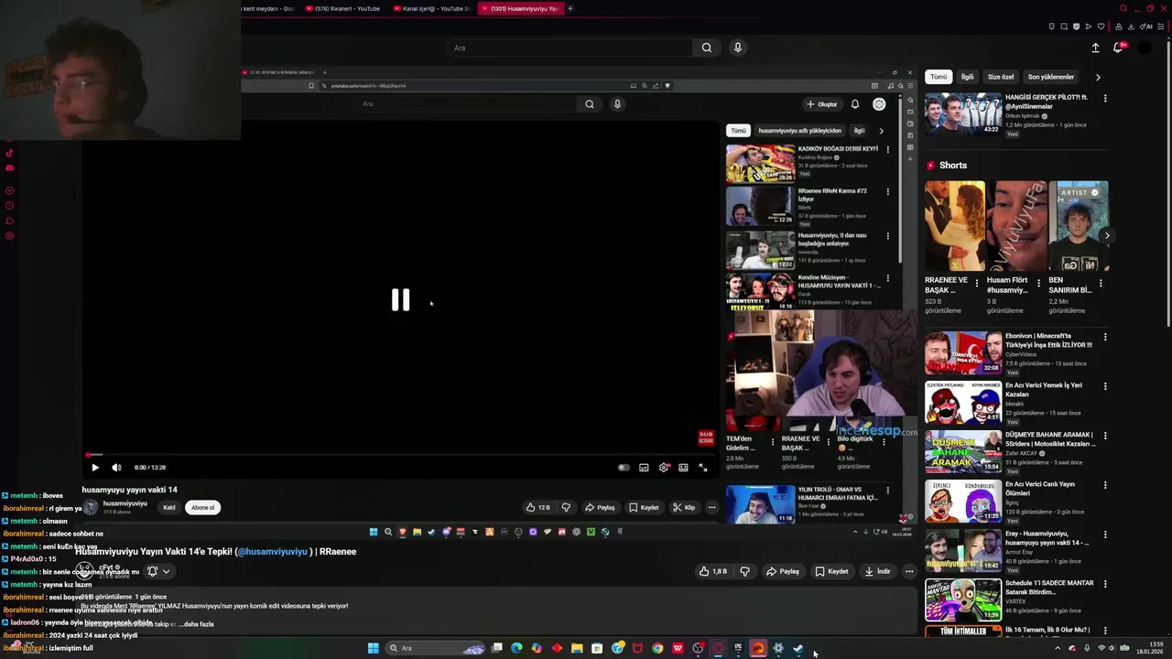Switch to the kent meydanı browser tab
This screenshot has width=1172, height=659.
[268, 8]
